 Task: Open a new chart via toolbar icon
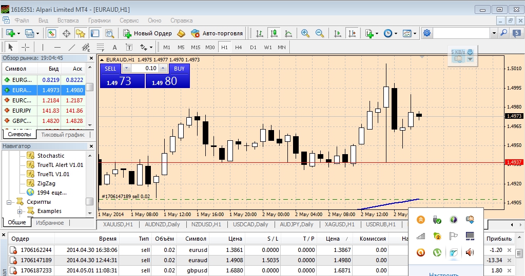[11, 33]
